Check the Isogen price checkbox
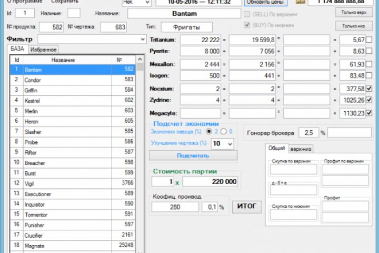The height and width of the screenshot is (253, 379). click(369, 75)
